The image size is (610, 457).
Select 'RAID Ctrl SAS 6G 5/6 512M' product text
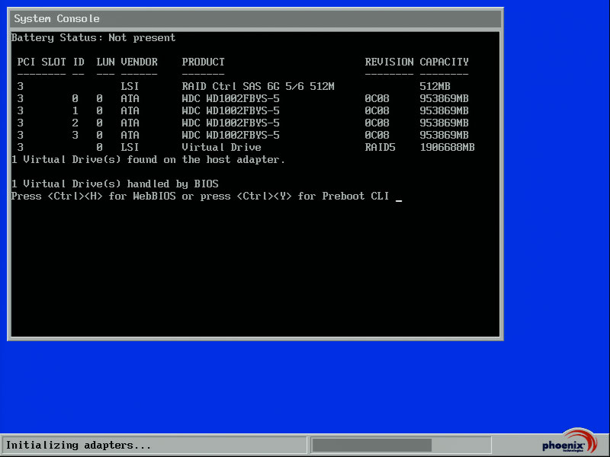coord(258,86)
